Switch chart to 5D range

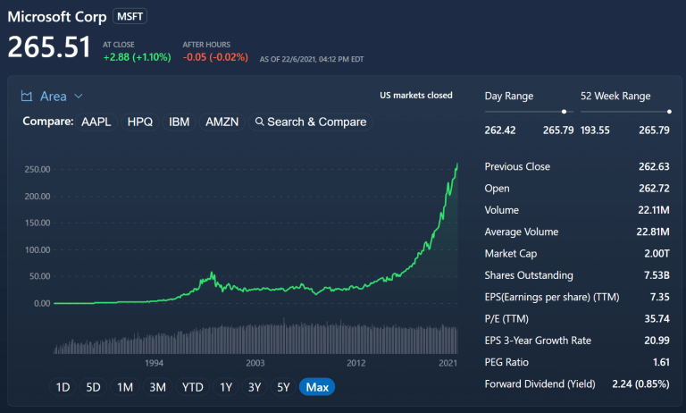pyautogui.click(x=94, y=387)
